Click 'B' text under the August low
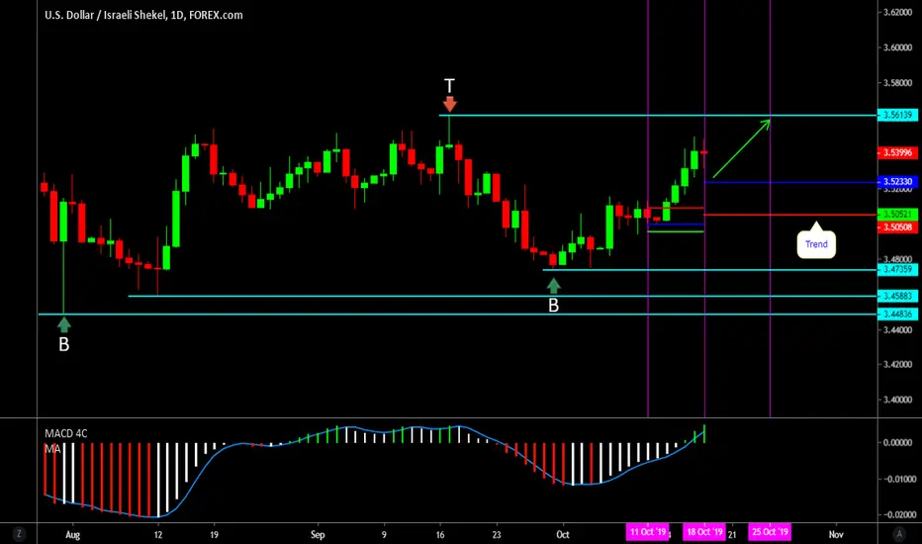Image resolution: width=922 pixels, height=544 pixels. 64,344
